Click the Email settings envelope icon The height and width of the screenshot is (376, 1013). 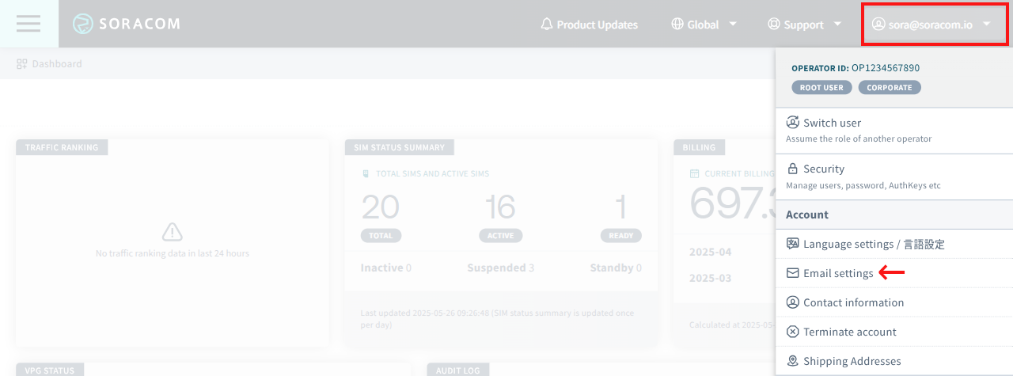pos(792,273)
